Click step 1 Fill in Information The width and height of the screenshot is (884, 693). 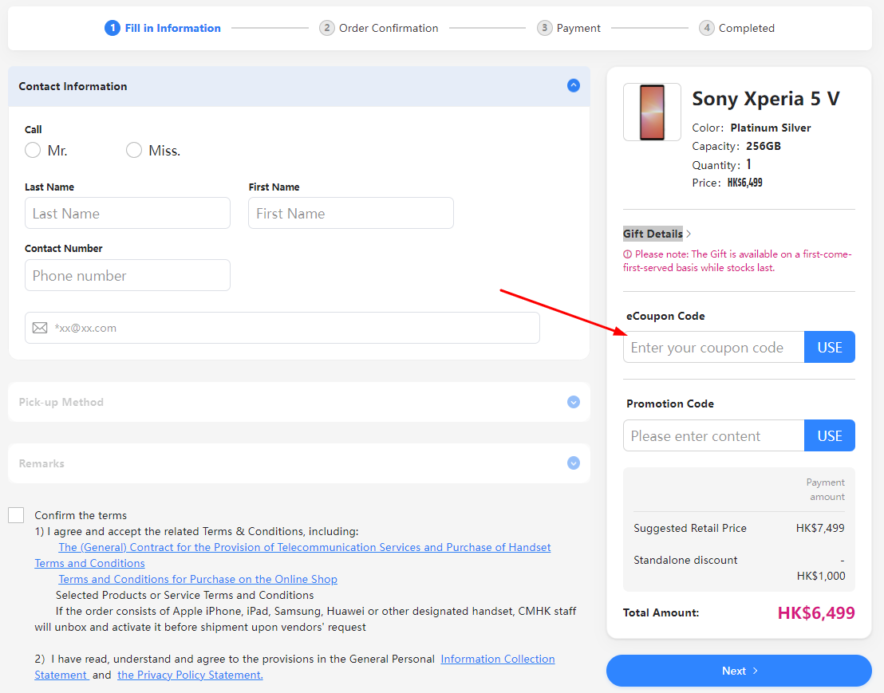point(163,28)
